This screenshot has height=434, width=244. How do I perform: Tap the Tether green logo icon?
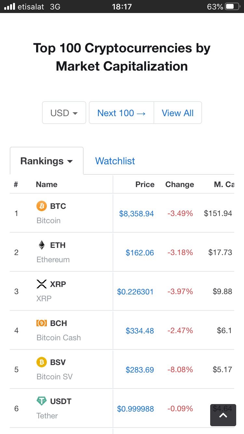coord(42,401)
